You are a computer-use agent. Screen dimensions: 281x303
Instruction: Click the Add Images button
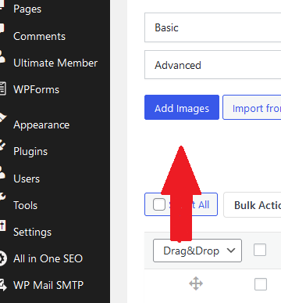pyautogui.click(x=182, y=107)
